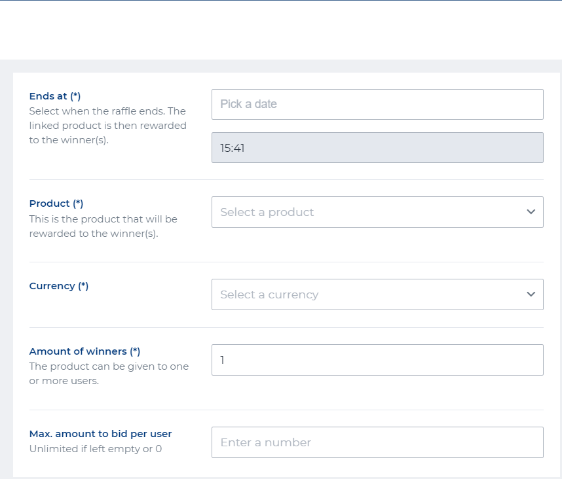Viewport: 562px width, 479px height.
Task: Open the Select a product dropdown
Action: 367,212
